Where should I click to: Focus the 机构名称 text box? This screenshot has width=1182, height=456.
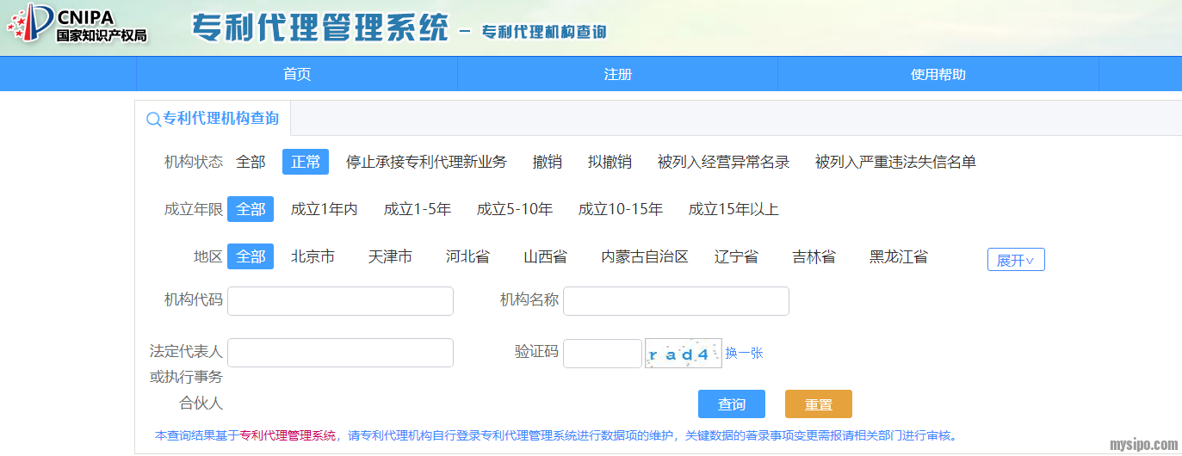tap(676, 301)
